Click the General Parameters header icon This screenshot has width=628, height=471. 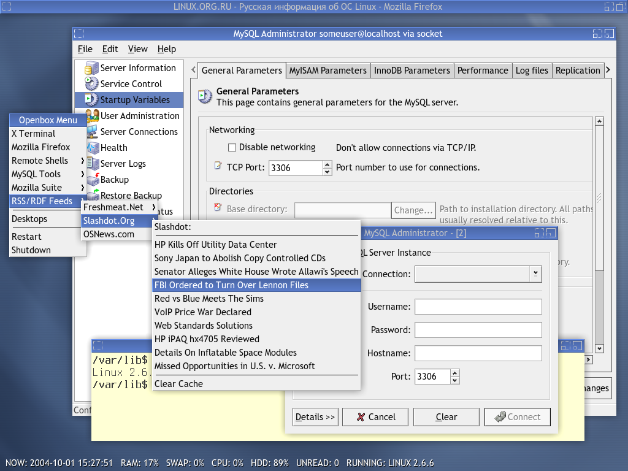(205, 96)
